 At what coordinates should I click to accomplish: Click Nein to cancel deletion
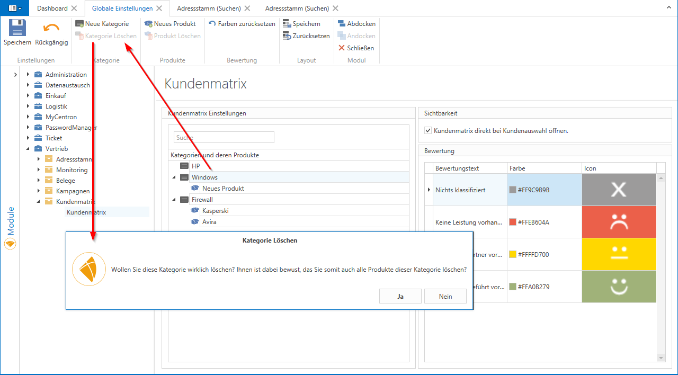pos(445,296)
